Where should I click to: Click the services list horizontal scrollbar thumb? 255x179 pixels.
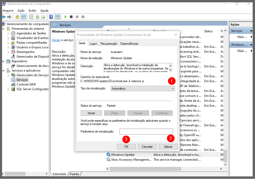[x=145, y=169]
